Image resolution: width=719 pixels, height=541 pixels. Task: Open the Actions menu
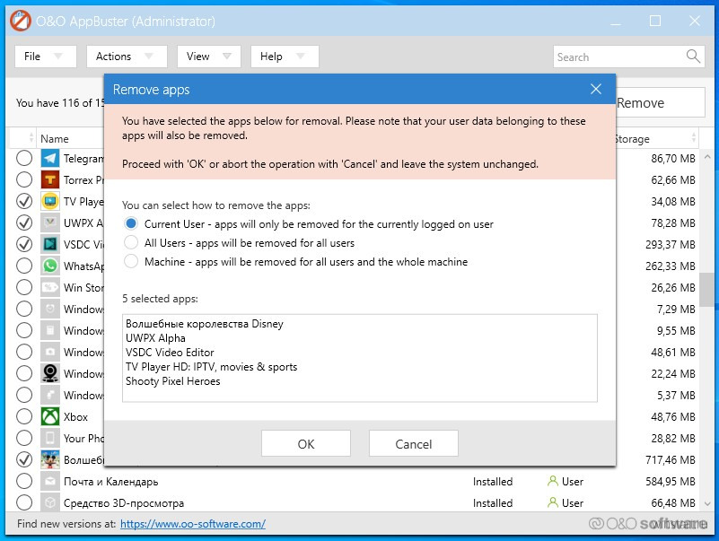[x=127, y=57]
